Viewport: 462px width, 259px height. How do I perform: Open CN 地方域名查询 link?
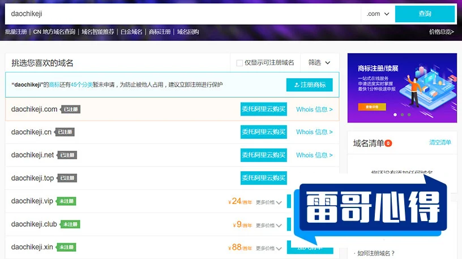coord(54,32)
